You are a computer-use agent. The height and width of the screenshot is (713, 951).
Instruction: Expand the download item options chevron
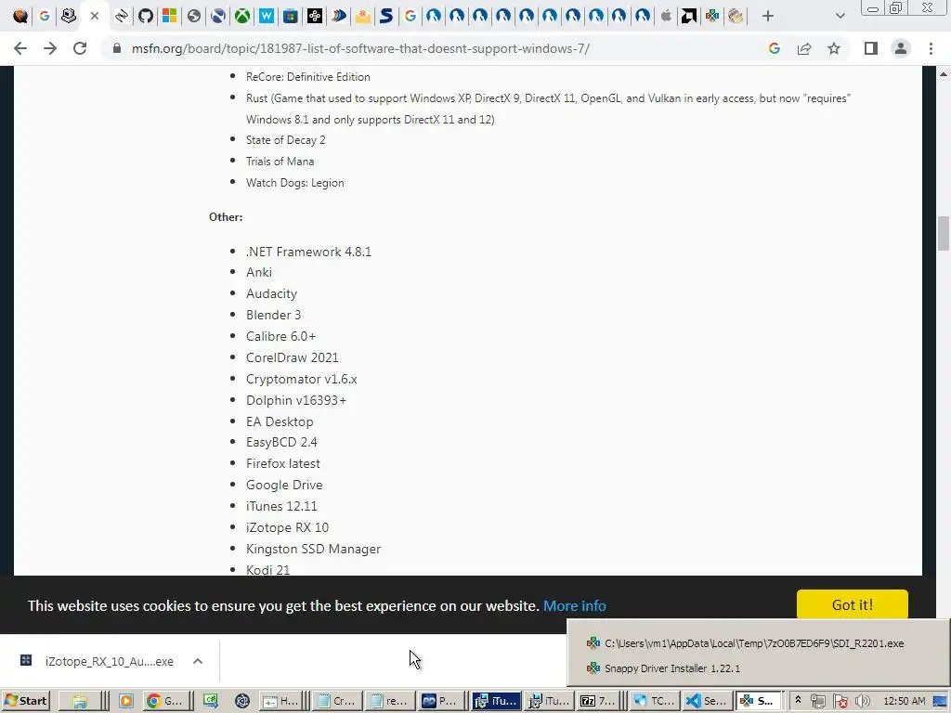pyautogui.click(x=198, y=661)
